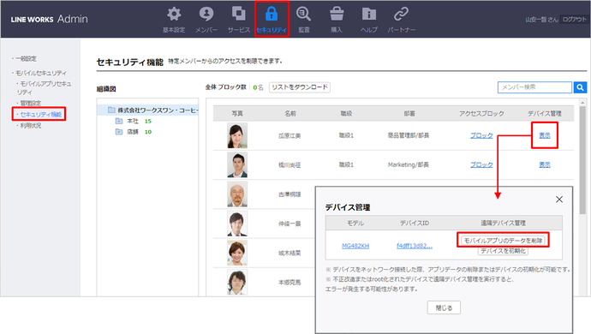Click 商品管理部/部長 department cell
Viewport: 591px width, 334px height.
click(409, 135)
